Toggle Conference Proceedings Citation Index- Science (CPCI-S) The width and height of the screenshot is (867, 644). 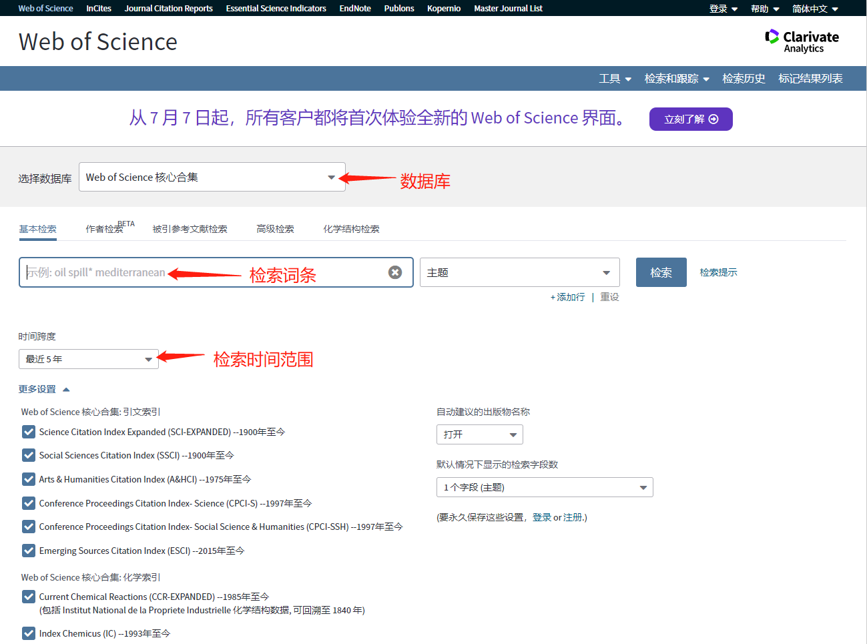pos(29,503)
